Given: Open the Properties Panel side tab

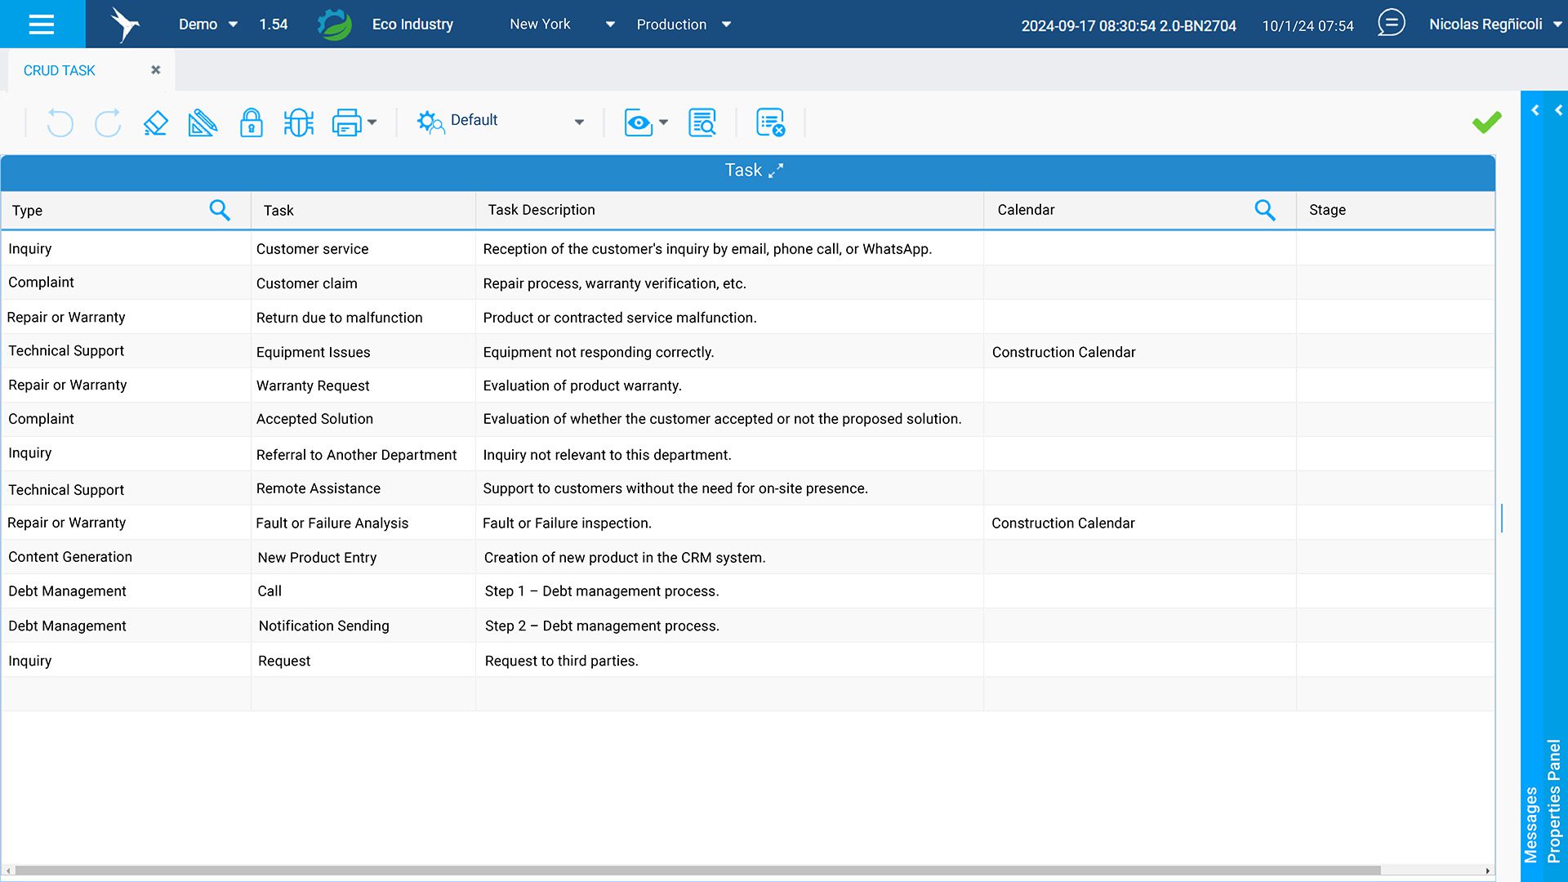Looking at the screenshot, I should (1554, 800).
